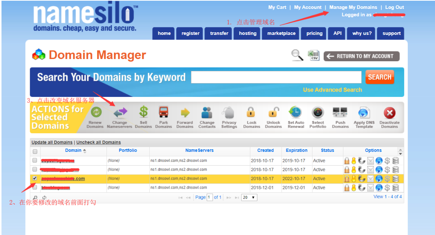Click the domain keyword search field
This screenshot has height=235, width=435.
[276, 77]
